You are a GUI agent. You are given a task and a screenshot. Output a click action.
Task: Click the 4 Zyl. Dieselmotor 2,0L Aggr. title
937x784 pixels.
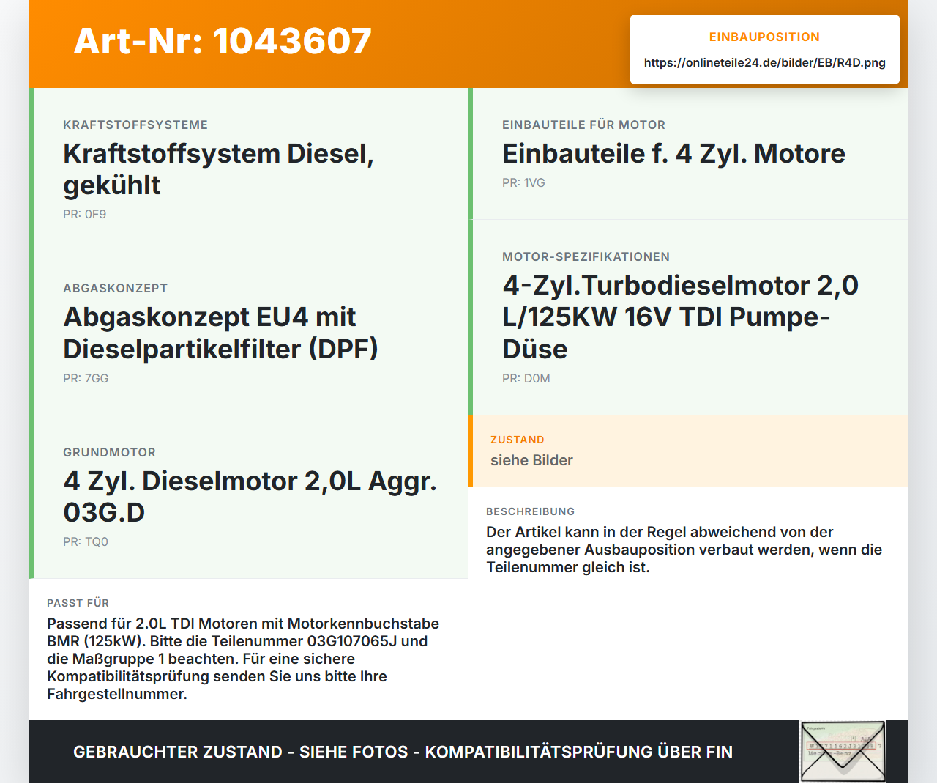[250, 497]
